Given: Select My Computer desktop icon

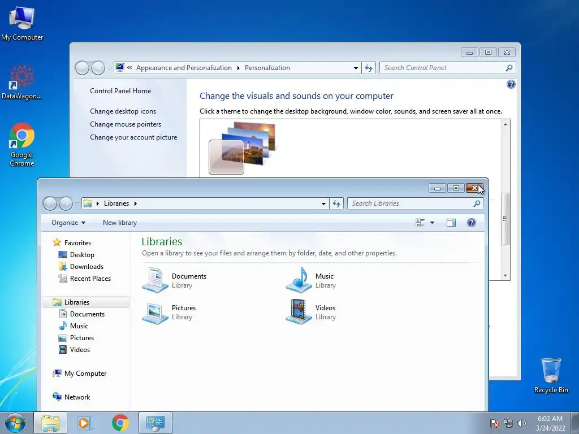Looking at the screenshot, I should coord(22,23).
